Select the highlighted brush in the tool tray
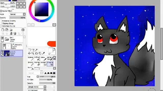This screenshot has height=91, width=163. [x=50, y=64]
